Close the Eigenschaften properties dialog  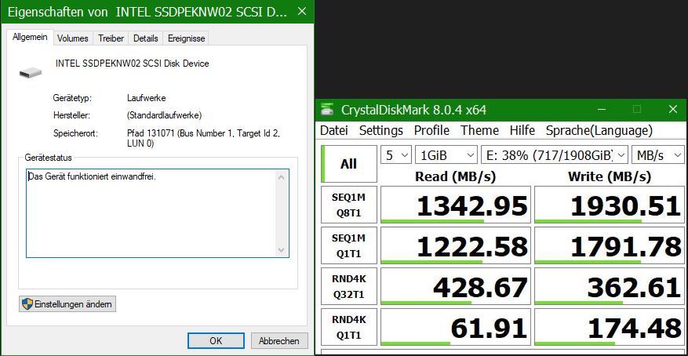coord(302,12)
